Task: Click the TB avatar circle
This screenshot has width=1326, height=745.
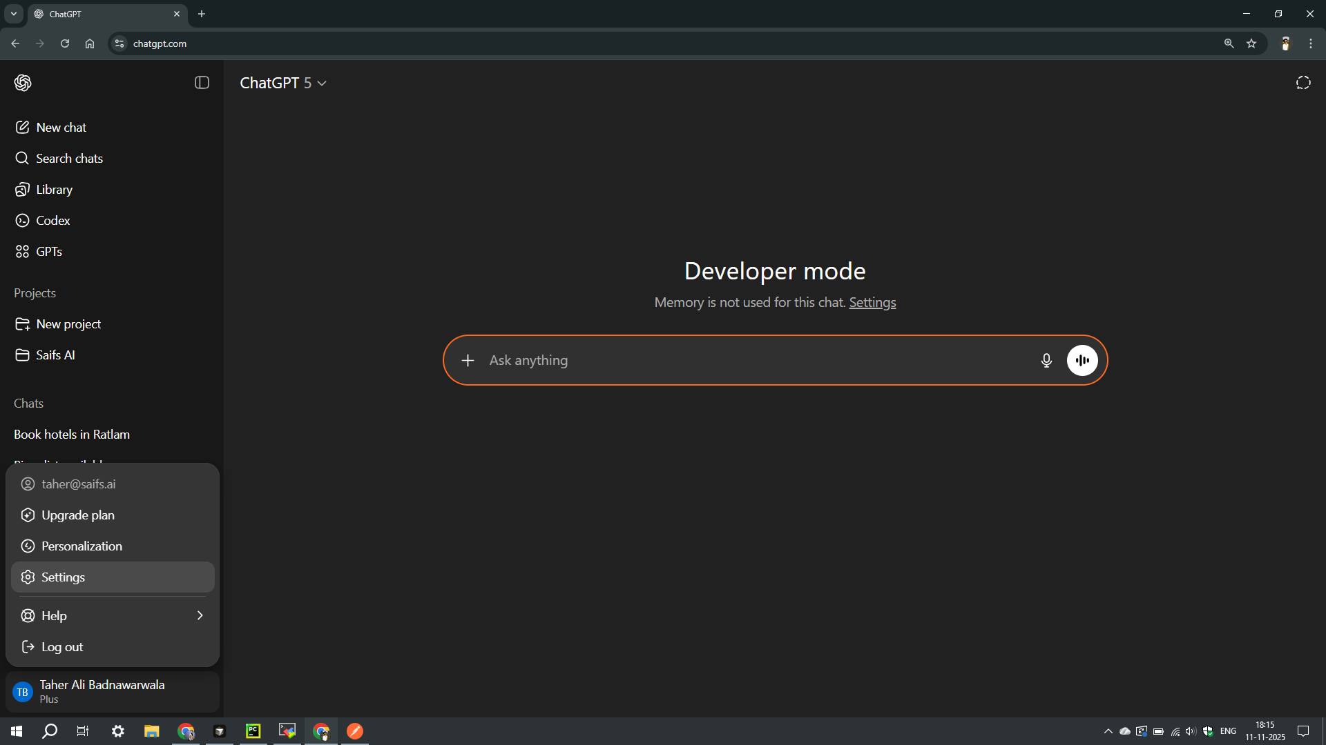Action: click(x=23, y=692)
